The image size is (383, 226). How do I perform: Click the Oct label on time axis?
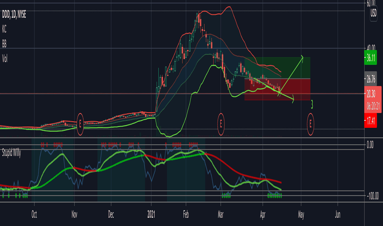pos(34,214)
